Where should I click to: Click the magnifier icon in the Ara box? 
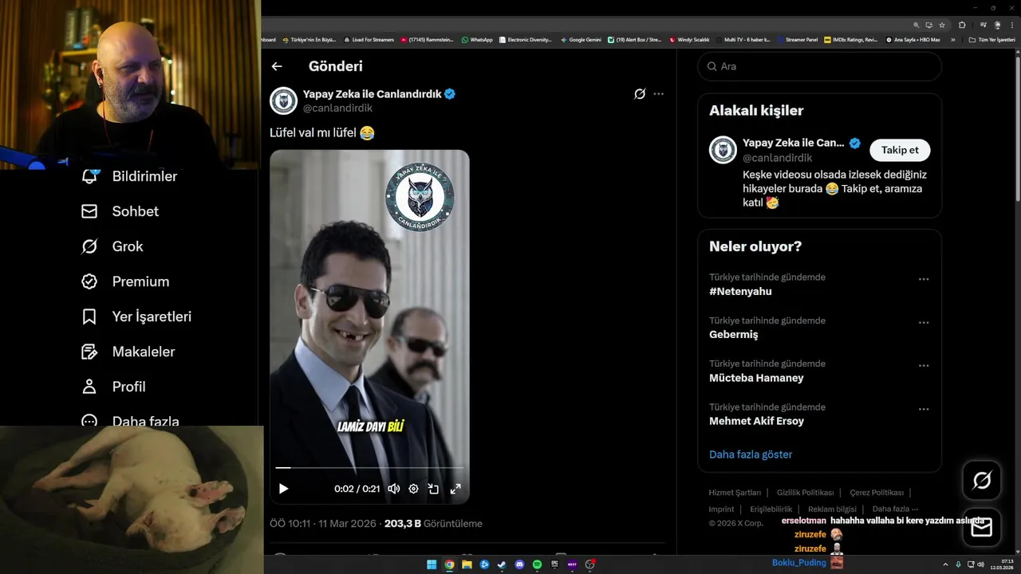[x=712, y=66]
